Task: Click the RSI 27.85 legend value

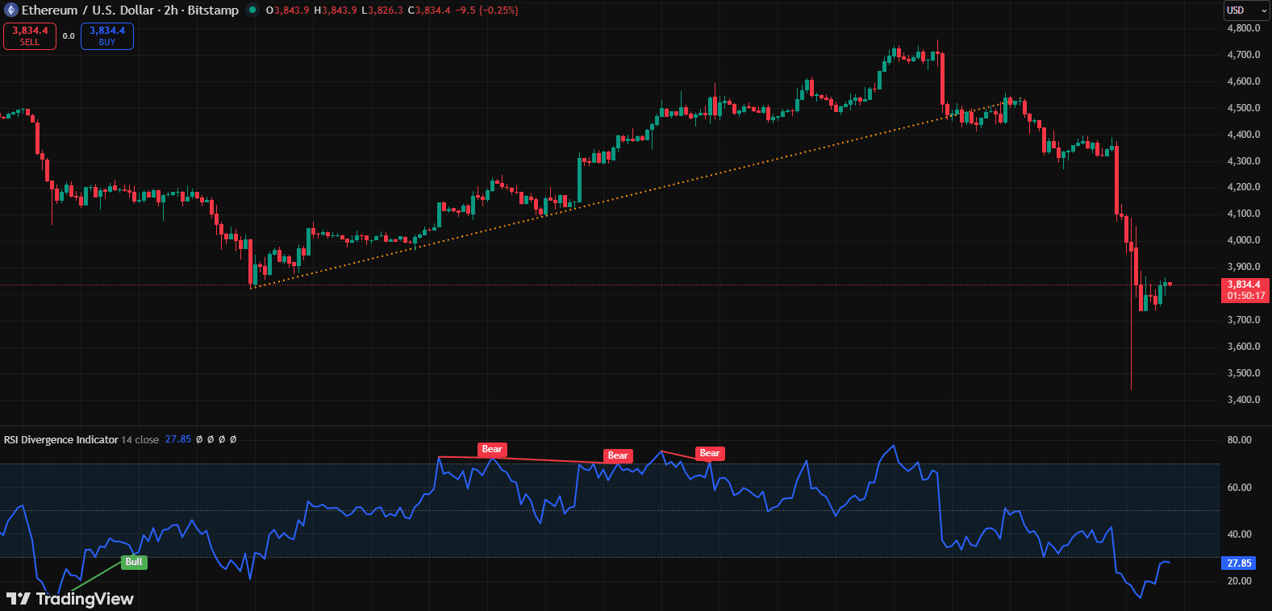Action: coord(178,439)
